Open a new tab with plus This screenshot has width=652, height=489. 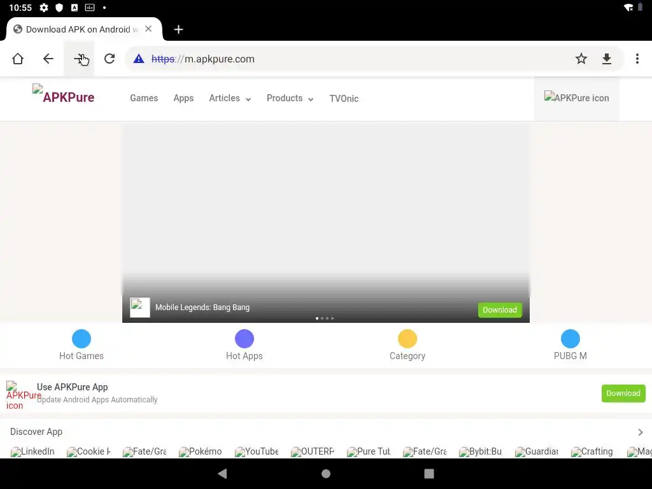pyautogui.click(x=178, y=29)
